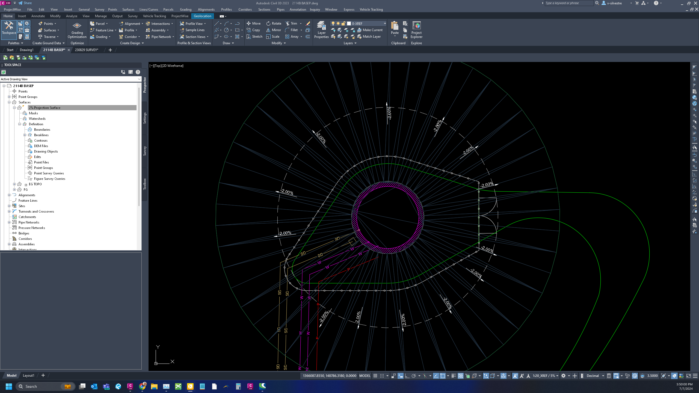This screenshot has height=393, width=699.
Task: Switch to the 230829 SURVEY drawing tab
Action: pyautogui.click(x=87, y=50)
